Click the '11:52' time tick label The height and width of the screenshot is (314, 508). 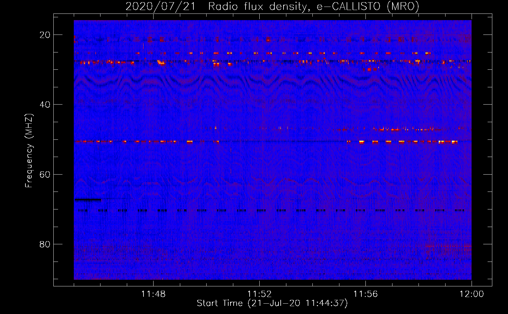[259, 294]
